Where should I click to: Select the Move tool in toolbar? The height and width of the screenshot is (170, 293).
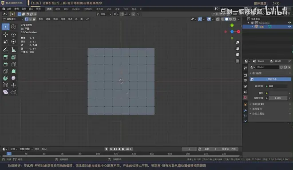(x=6, y=35)
